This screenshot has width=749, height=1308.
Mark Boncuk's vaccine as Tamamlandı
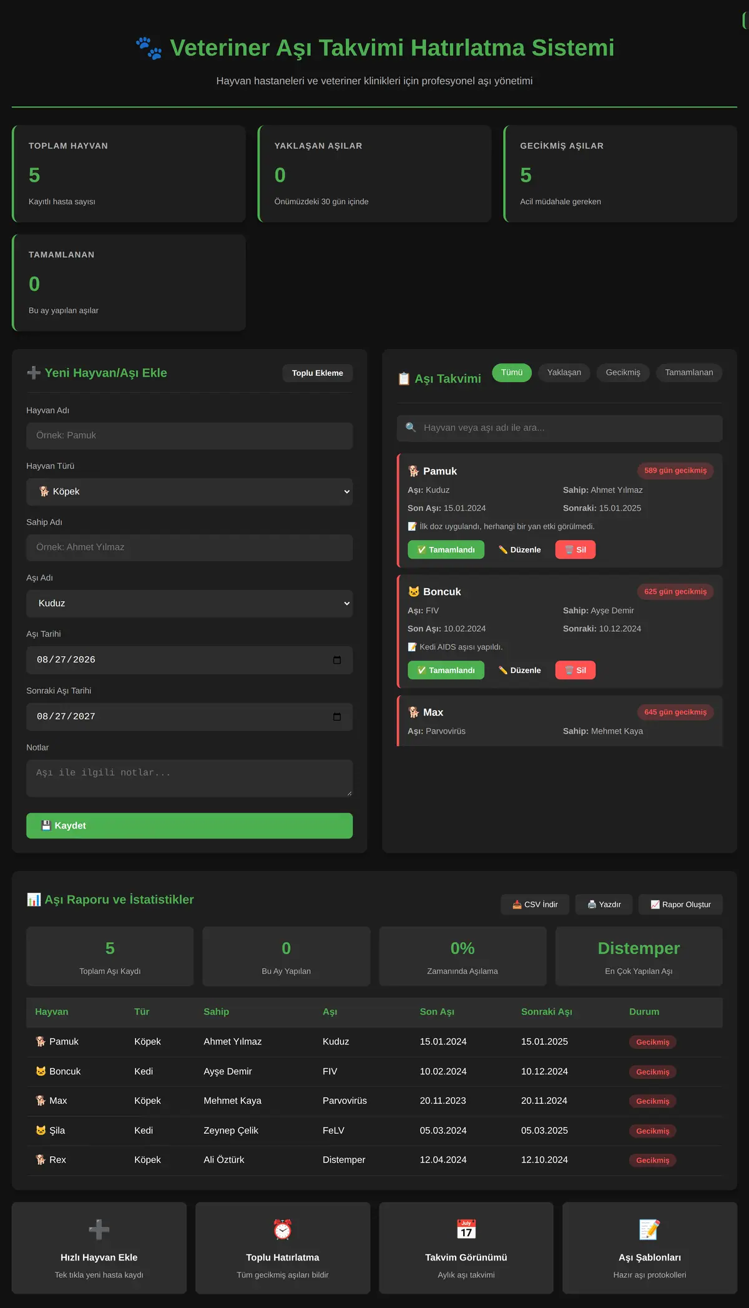tap(446, 670)
